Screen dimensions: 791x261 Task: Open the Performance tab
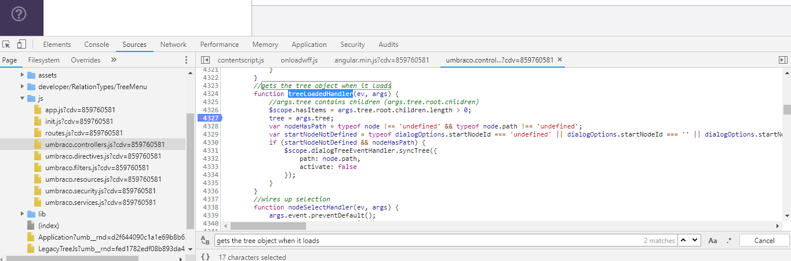[x=220, y=45]
